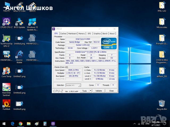Open CH341A Mini Programmer folder
The width and height of the screenshot is (170, 127).
click(162, 57)
